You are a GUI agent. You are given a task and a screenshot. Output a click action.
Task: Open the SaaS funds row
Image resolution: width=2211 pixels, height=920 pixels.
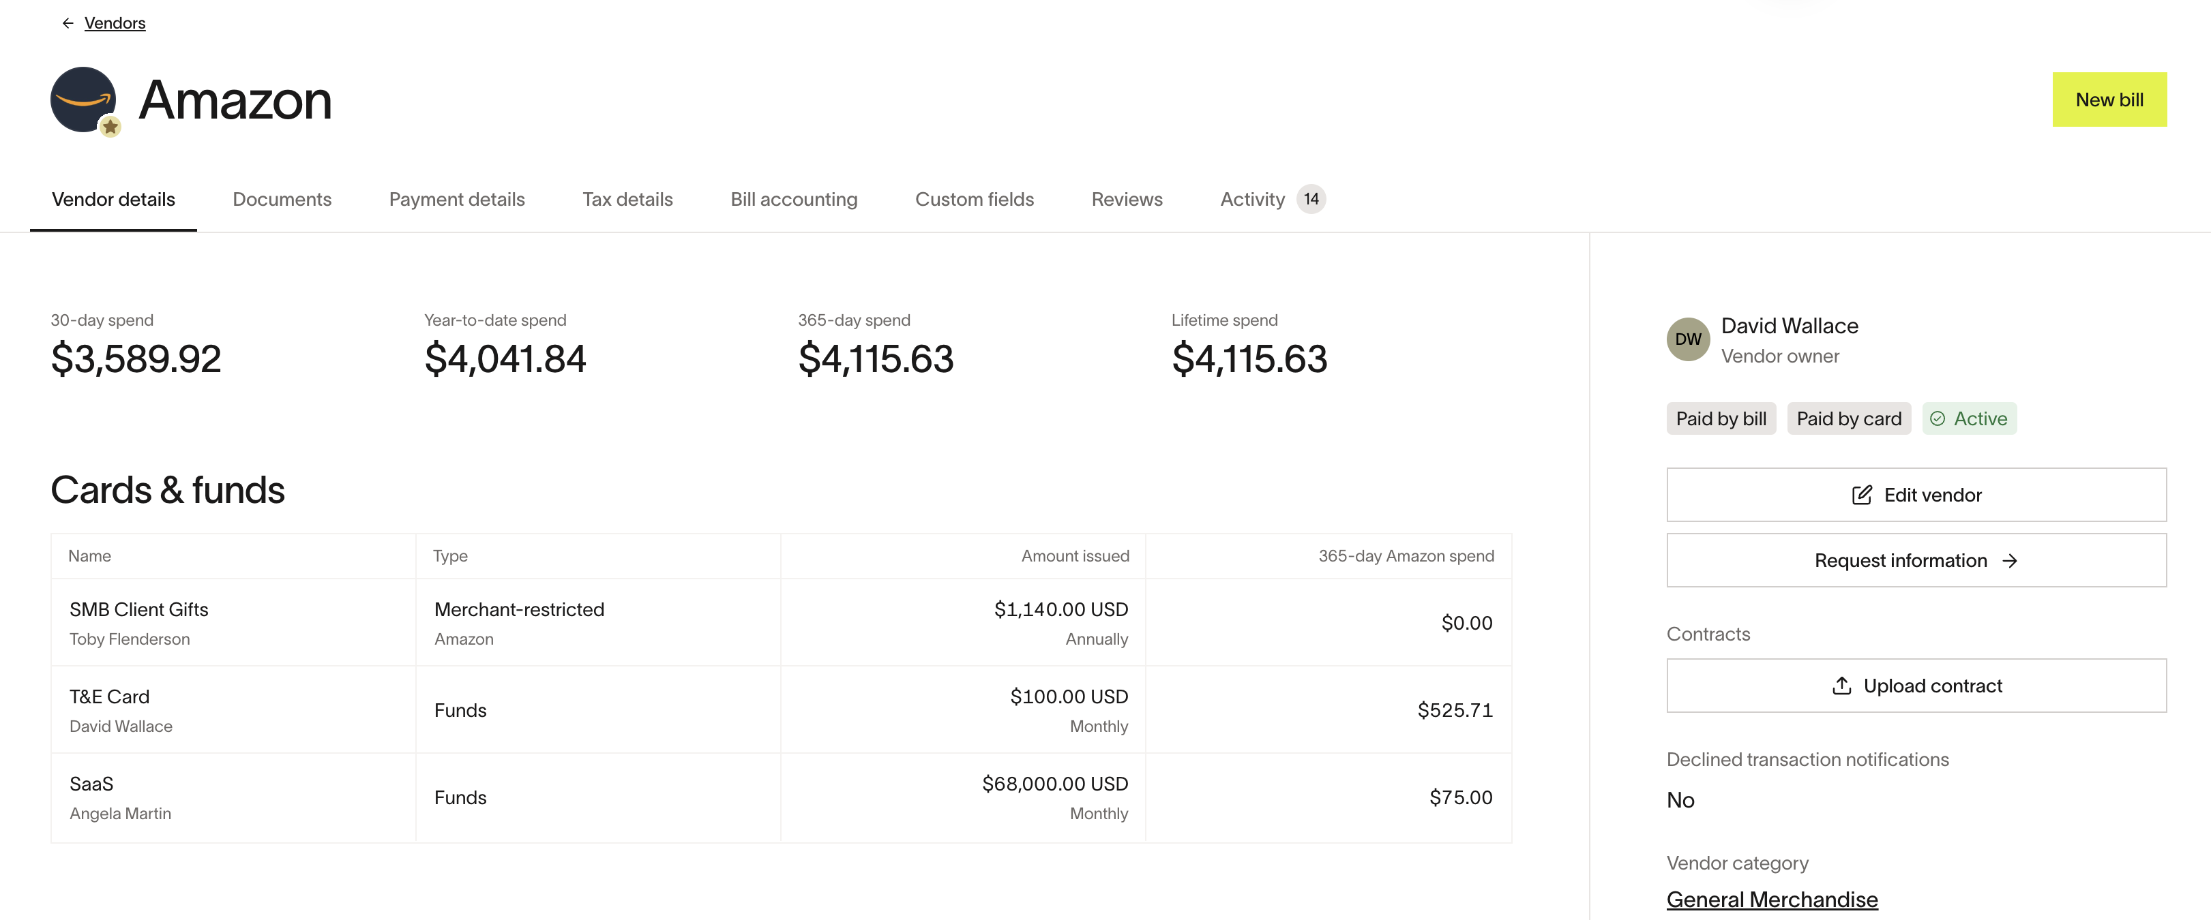tap(781, 797)
